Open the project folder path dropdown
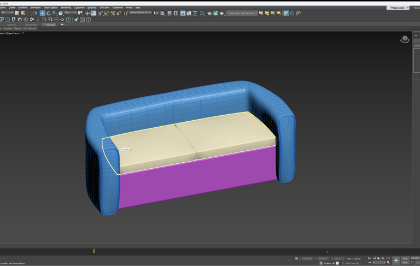Screen dimensions: 420x266 pos(242,13)
